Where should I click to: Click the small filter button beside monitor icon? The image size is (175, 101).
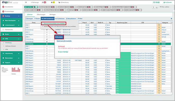pyautogui.click(x=153, y=7)
